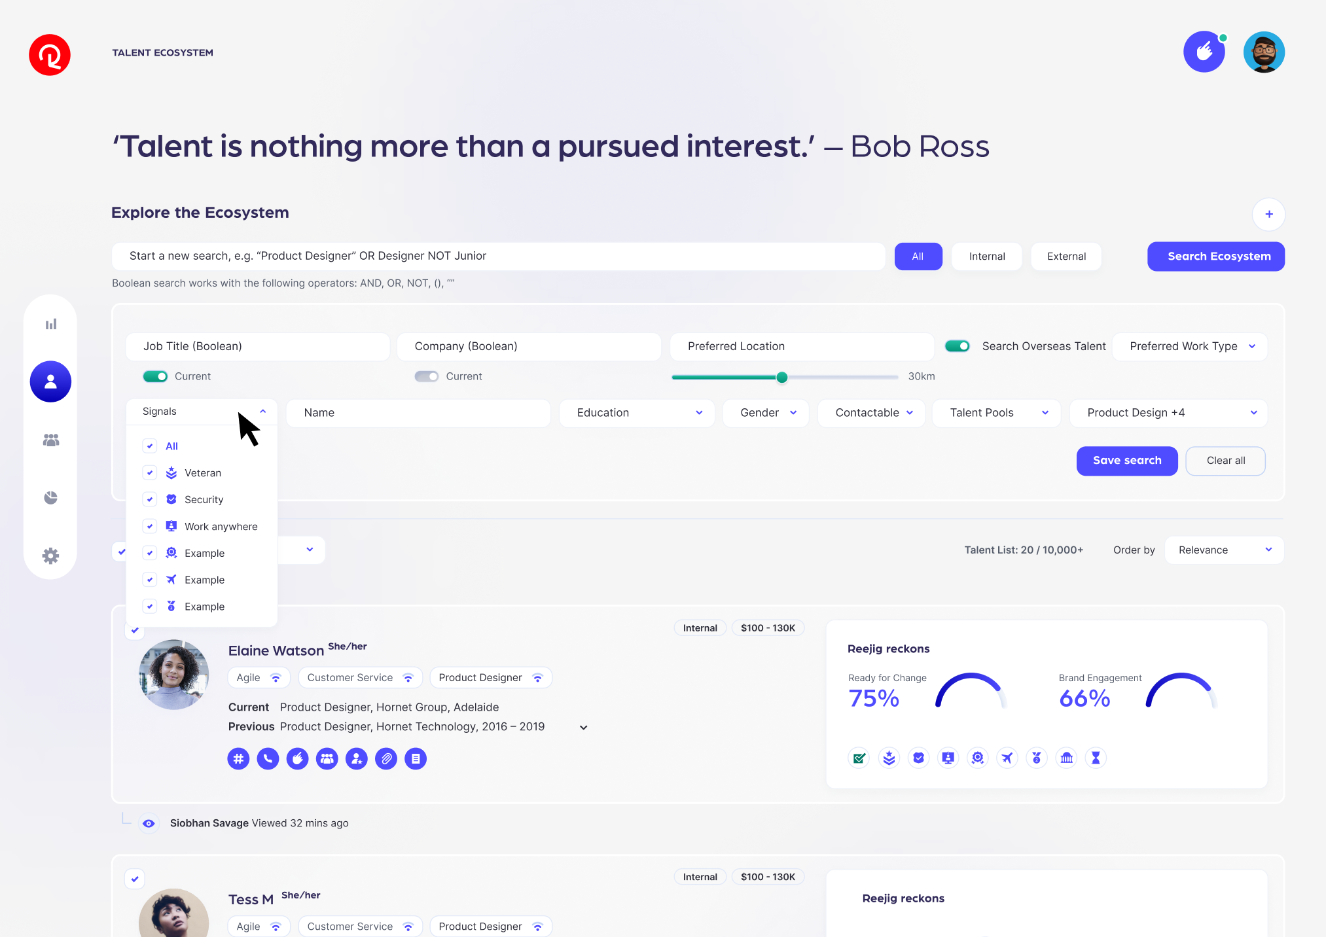Open the talent pools group sidebar icon
This screenshot has width=1326, height=937.
click(51, 440)
